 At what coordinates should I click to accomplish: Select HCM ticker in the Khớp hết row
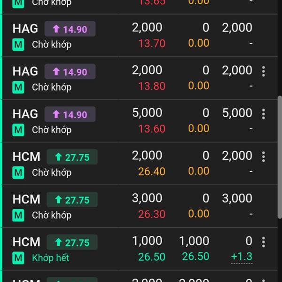point(26,242)
